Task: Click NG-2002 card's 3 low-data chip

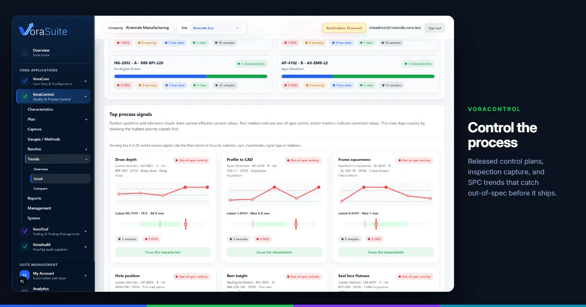Action: coord(175,85)
